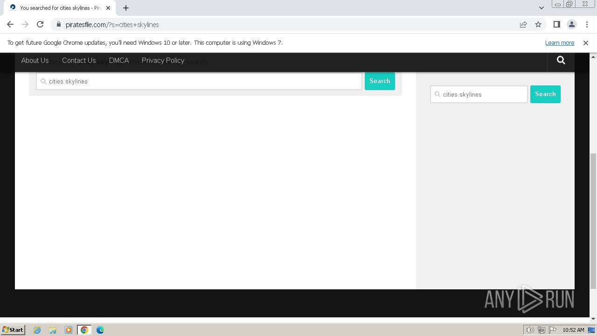Image resolution: width=597 pixels, height=336 pixels.
Task: Open Microsoft Edge from taskbar
Action: [100, 330]
